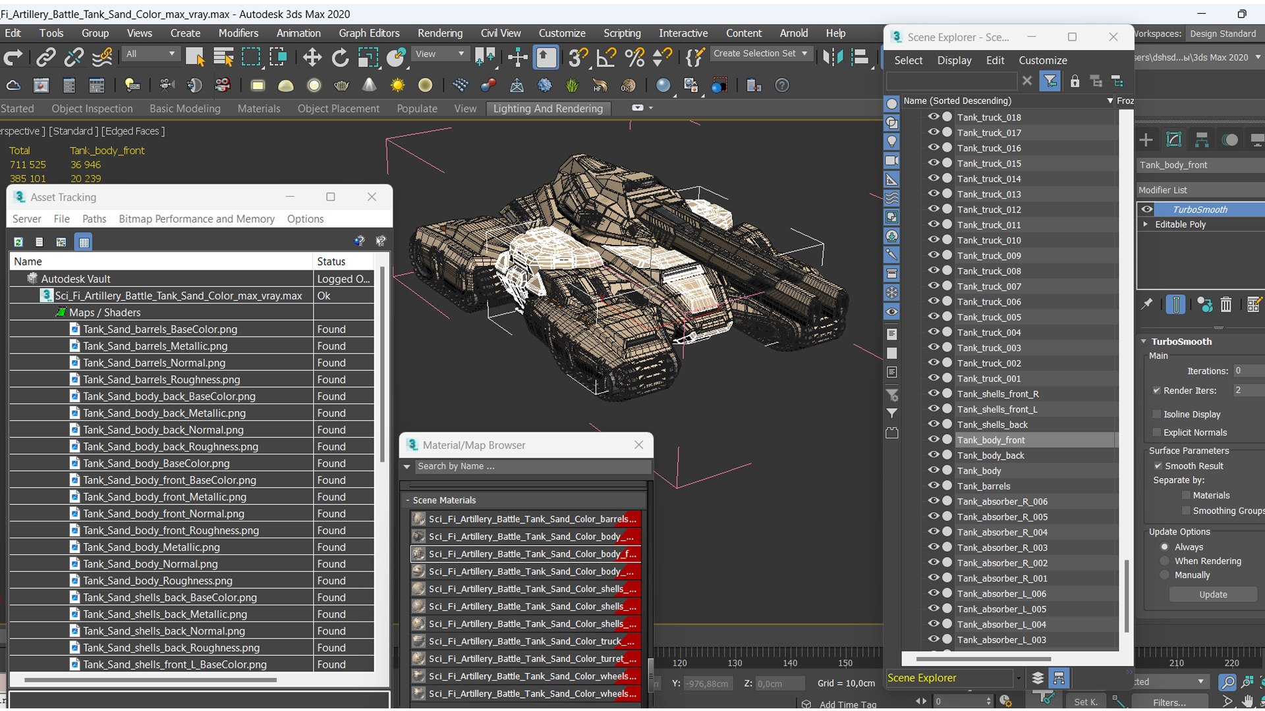This screenshot has height=711, width=1265.
Task: Open Select by Name list tool
Action: [223, 58]
